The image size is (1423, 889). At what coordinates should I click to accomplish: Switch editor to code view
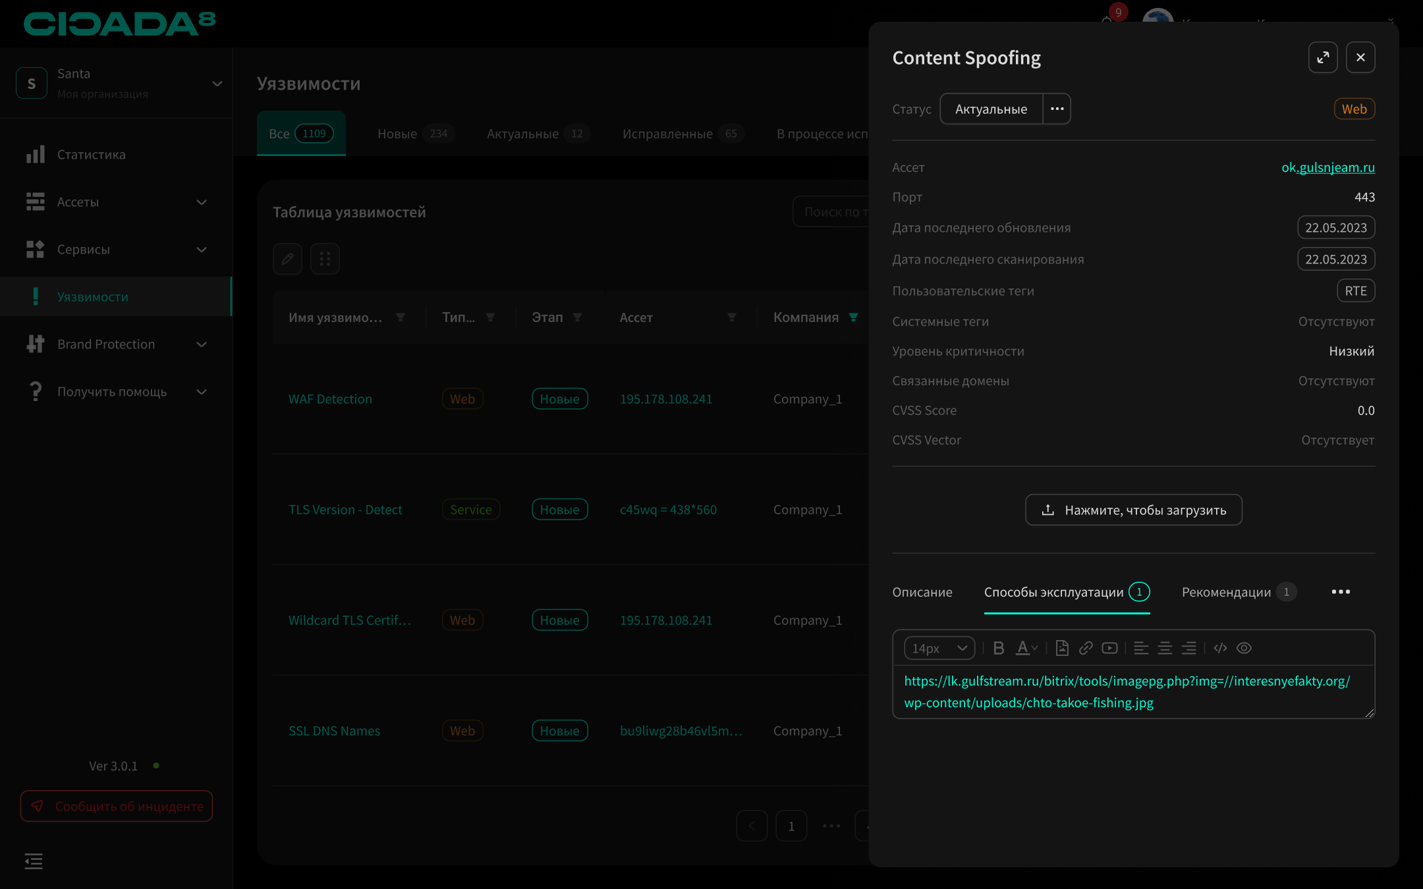pos(1220,648)
